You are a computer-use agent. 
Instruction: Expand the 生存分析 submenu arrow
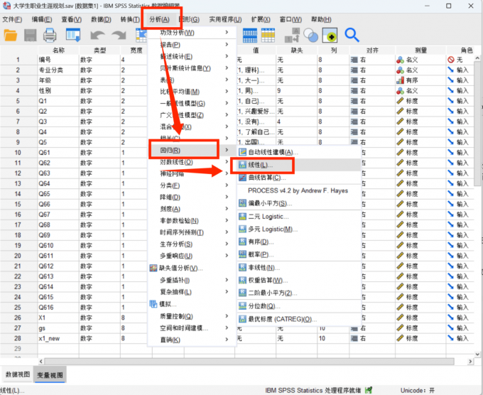click(x=227, y=244)
